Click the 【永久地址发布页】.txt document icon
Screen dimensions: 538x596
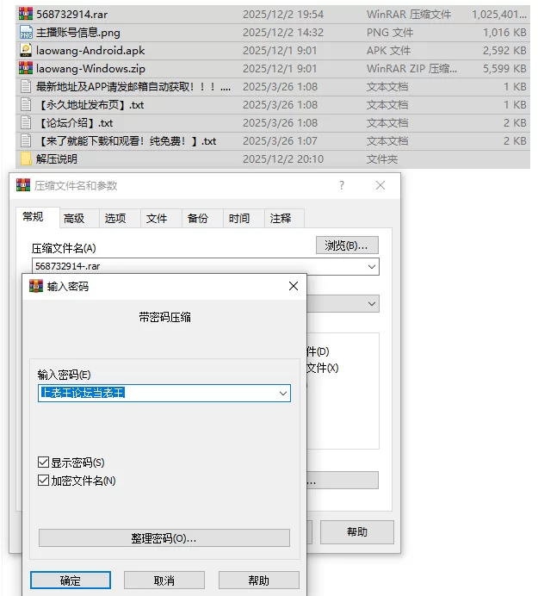coord(26,104)
